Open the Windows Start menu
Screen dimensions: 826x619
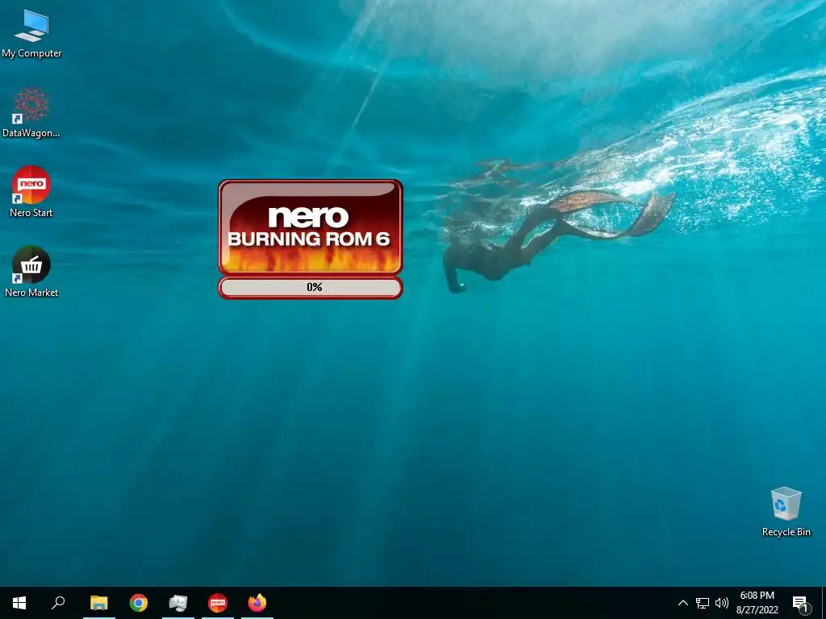pos(19,603)
